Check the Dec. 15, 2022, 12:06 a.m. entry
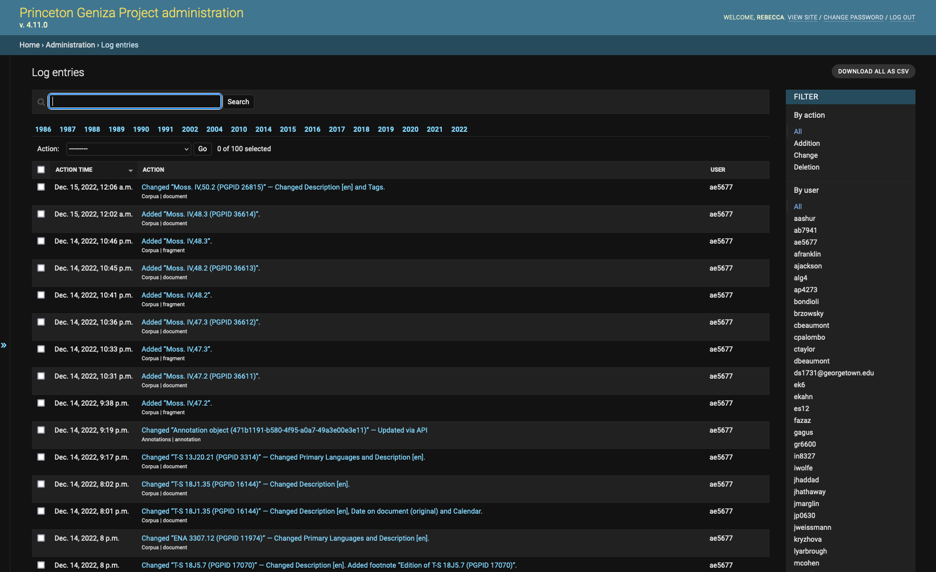936x572 pixels. point(41,187)
